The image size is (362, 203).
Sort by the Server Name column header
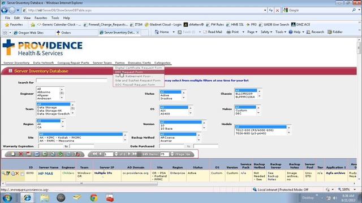click(x=49, y=167)
